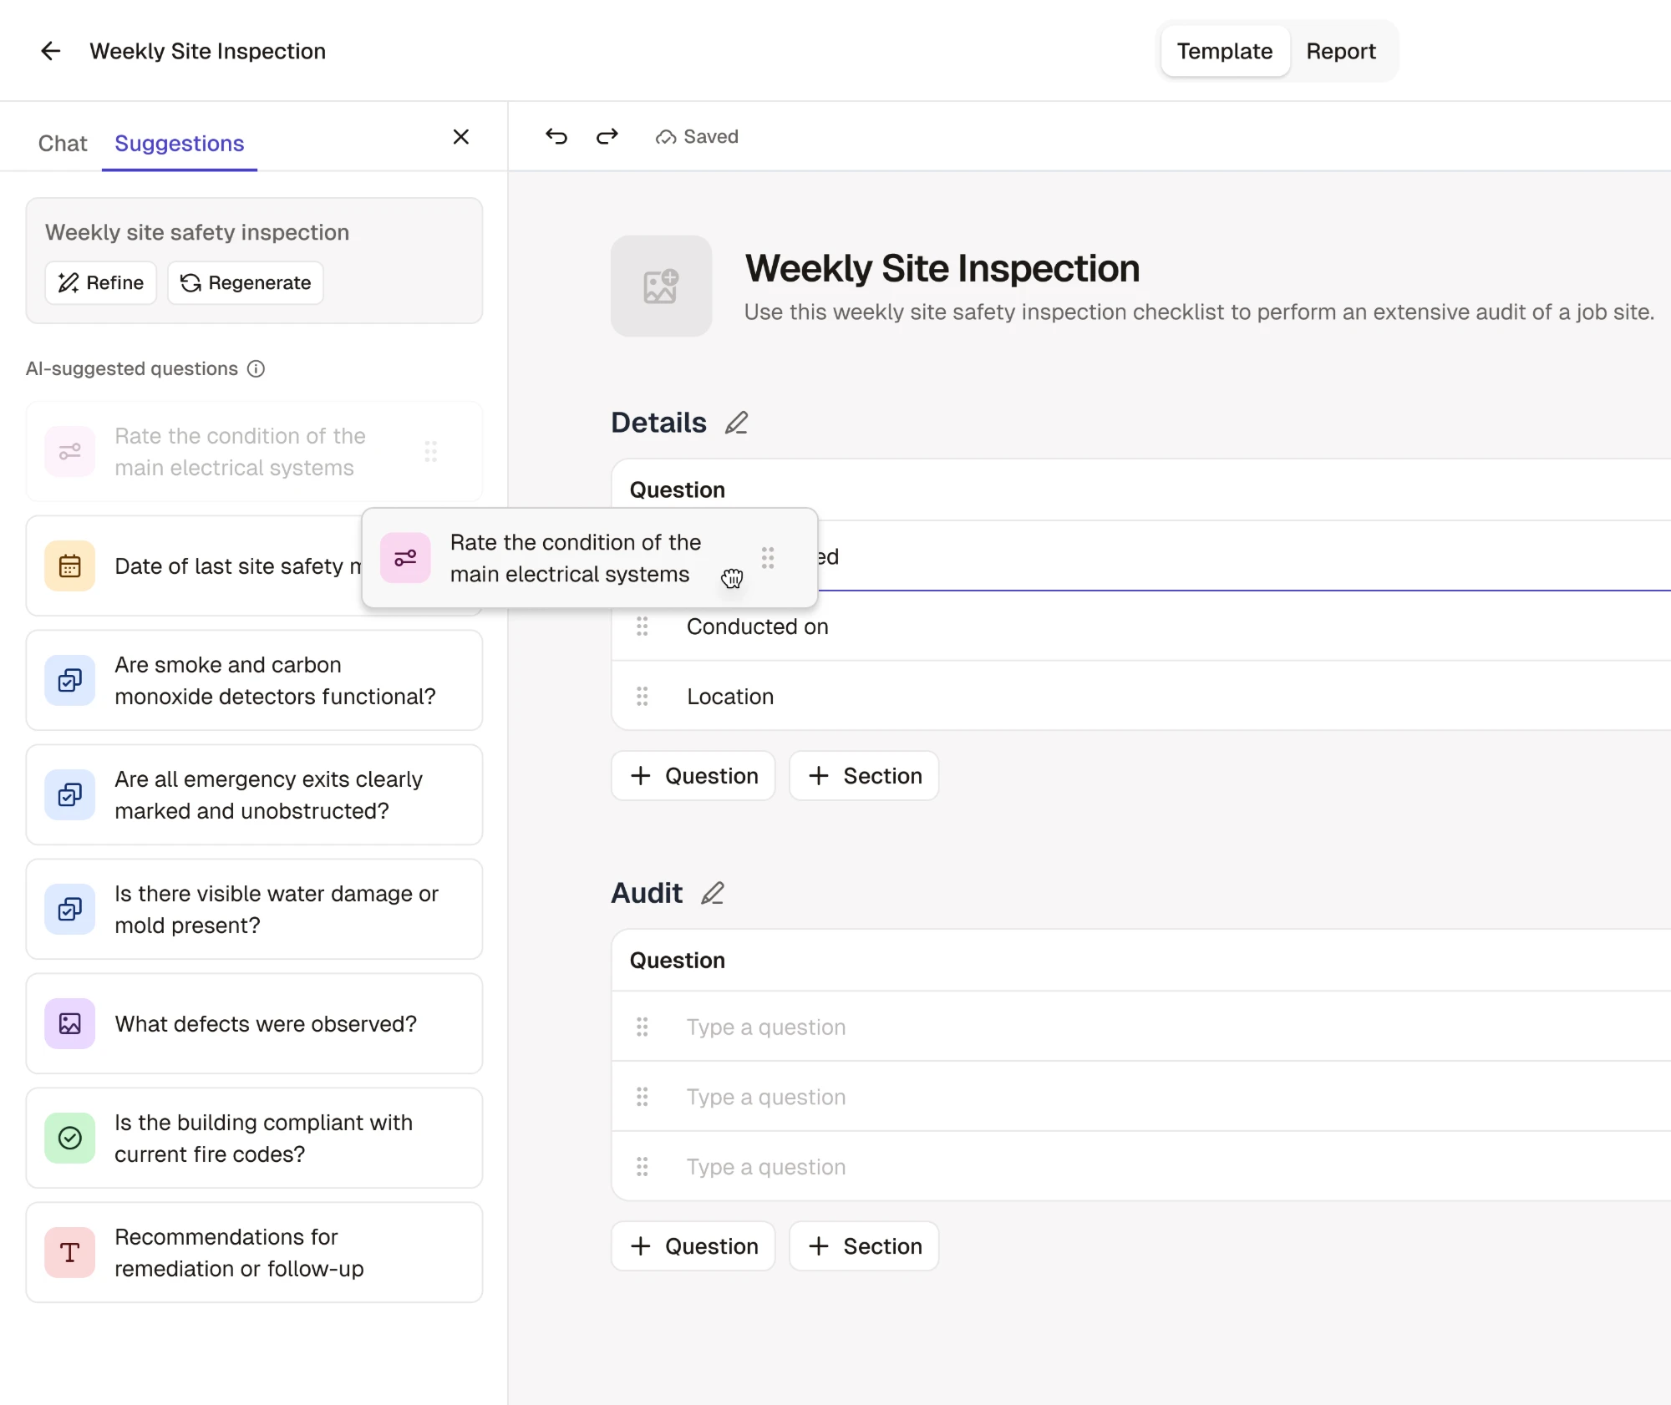Add a Question to Details section

point(693,775)
